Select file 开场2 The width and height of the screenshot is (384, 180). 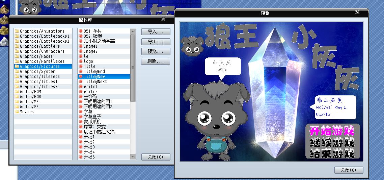pos(104,142)
